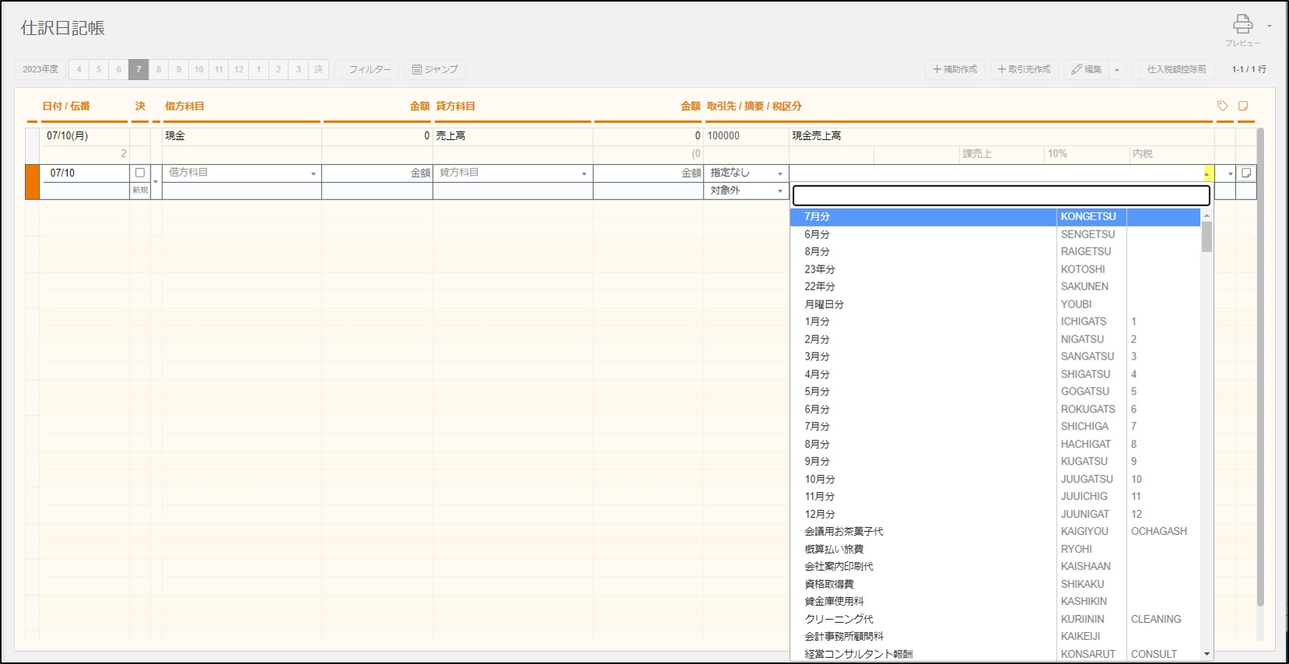Switch to month 4 tab
1289x664 pixels.
(x=79, y=69)
